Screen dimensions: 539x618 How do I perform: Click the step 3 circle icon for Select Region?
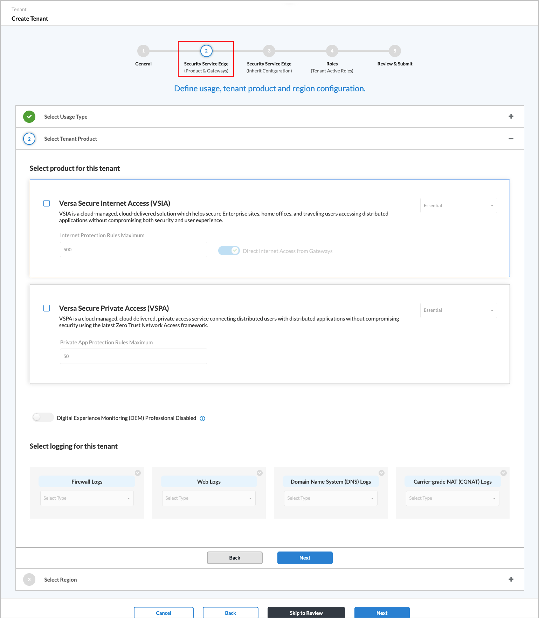(x=29, y=580)
